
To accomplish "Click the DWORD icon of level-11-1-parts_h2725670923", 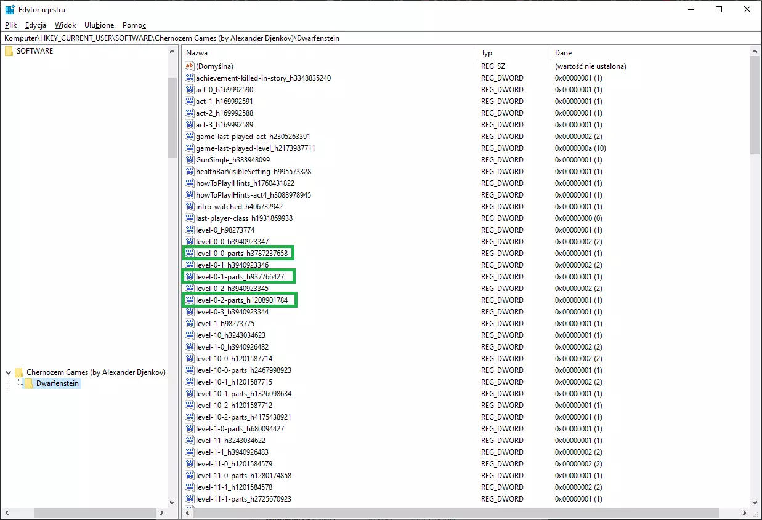I will pyautogui.click(x=190, y=498).
